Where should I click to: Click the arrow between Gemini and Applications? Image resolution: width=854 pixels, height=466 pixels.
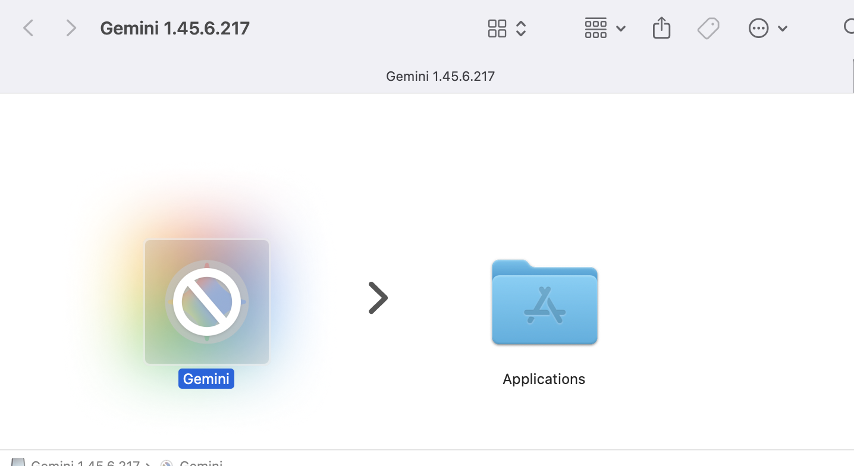click(378, 298)
